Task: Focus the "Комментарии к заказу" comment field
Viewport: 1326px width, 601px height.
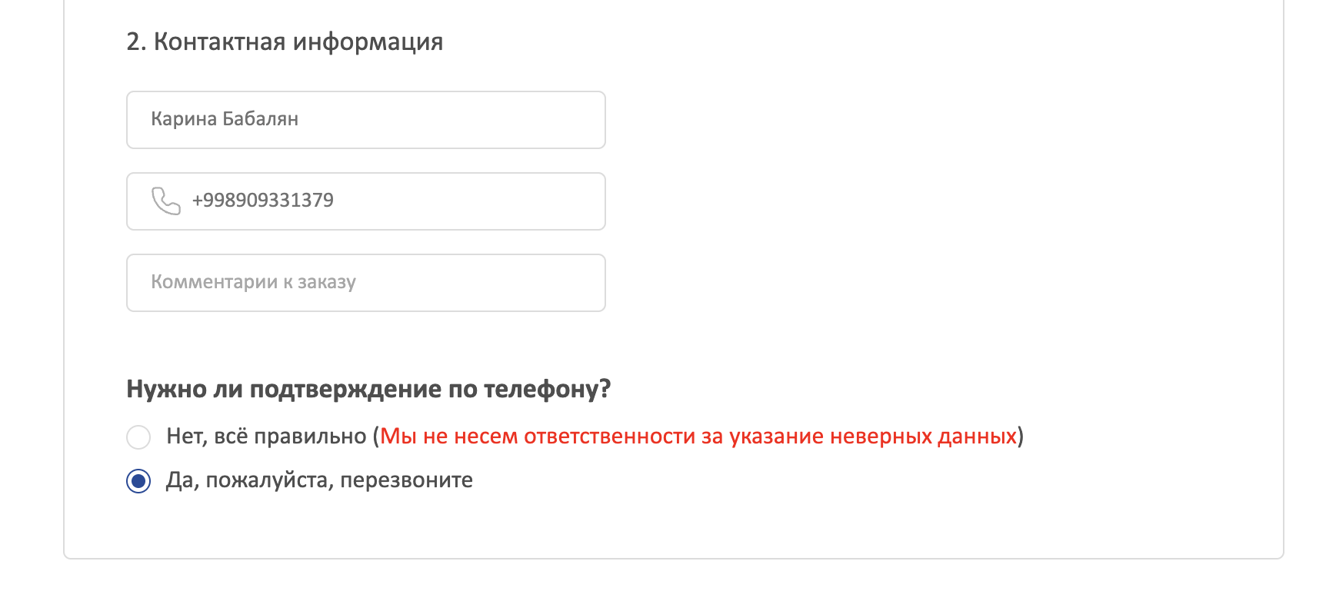Action: point(365,283)
